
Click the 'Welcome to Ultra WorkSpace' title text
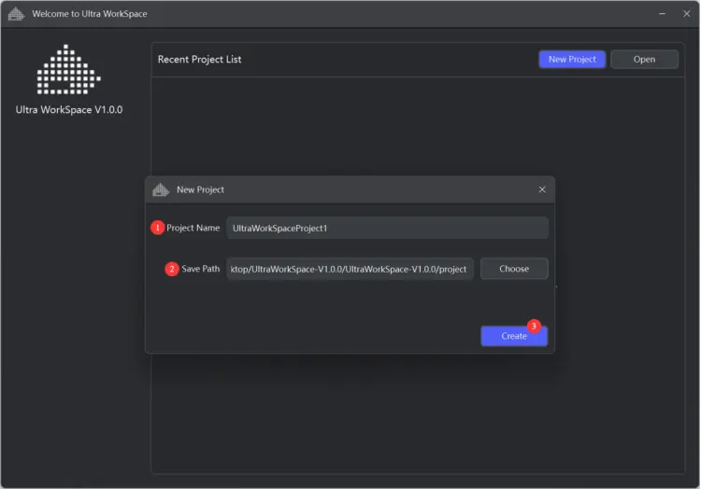(x=90, y=14)
